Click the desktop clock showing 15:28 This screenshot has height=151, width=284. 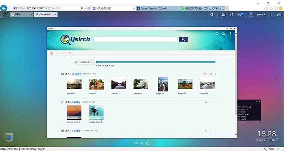(x=267, y=134)
